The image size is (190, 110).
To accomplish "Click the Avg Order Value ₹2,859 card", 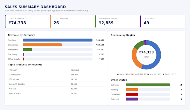I will tap(118, 21).
